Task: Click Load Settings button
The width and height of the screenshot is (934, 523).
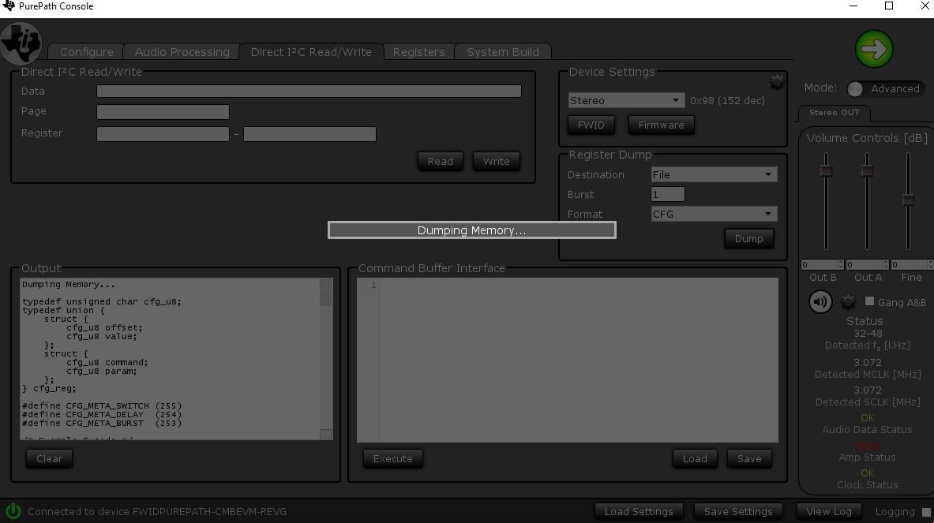Action: tap(639, 512)
